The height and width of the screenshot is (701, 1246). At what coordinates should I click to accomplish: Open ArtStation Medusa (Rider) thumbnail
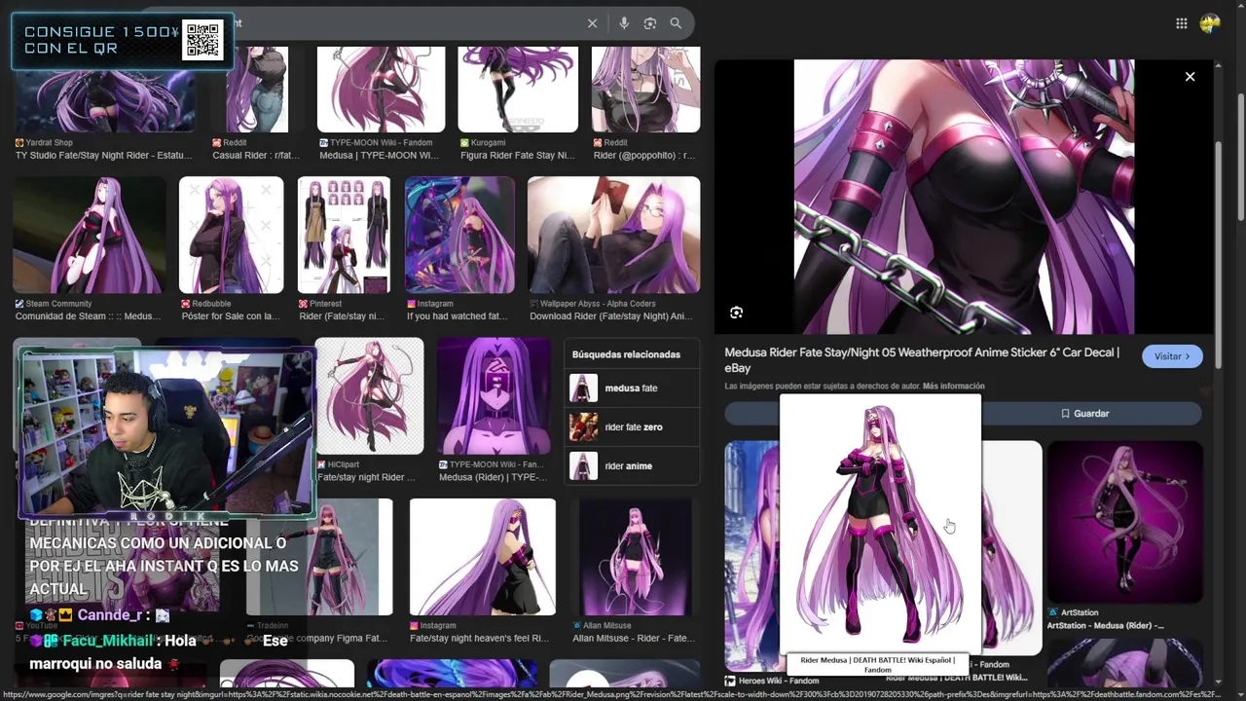pos(1125,523)
